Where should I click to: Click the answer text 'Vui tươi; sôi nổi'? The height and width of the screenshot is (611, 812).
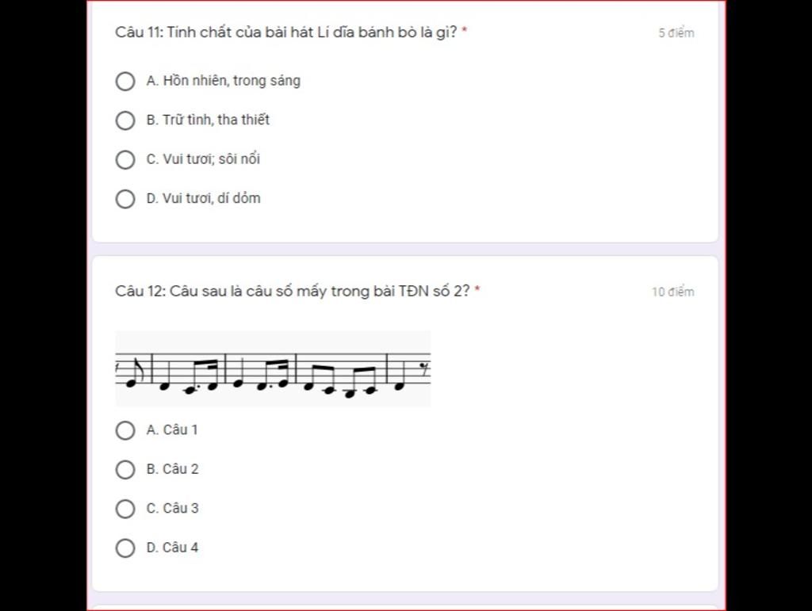[211, 158]
